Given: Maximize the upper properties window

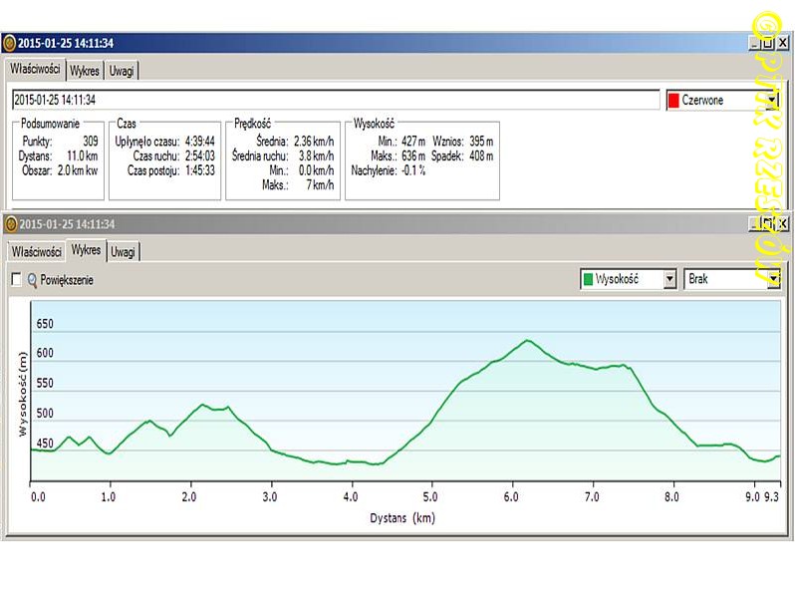Looking at the screenshot, I should (768, 43).
